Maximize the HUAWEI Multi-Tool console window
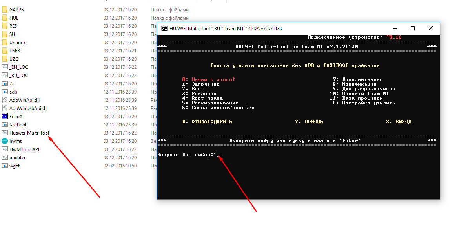The height and width of the screenshot is (225, 457). (412, 28)
